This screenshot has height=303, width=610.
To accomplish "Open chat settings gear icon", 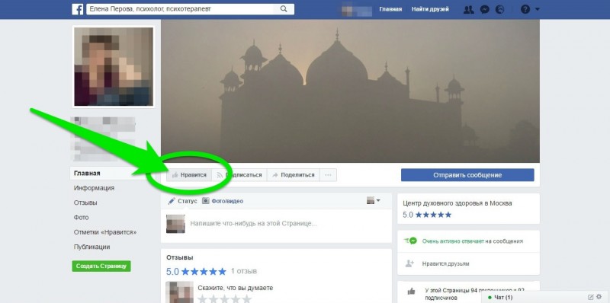I will click(599, 297).
